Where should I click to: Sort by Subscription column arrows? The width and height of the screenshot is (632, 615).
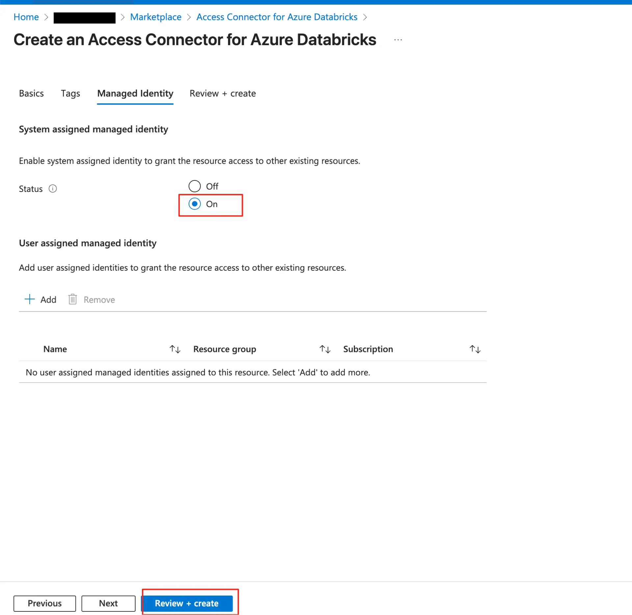coord(475,349)
